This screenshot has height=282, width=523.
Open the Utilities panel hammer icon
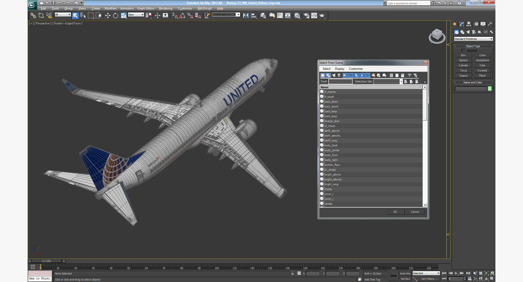point(490,24)
